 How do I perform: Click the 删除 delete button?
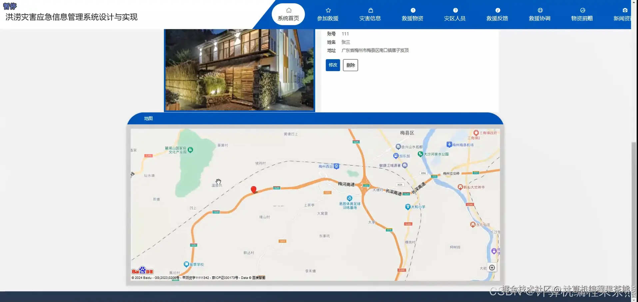[x=350, y=65]
